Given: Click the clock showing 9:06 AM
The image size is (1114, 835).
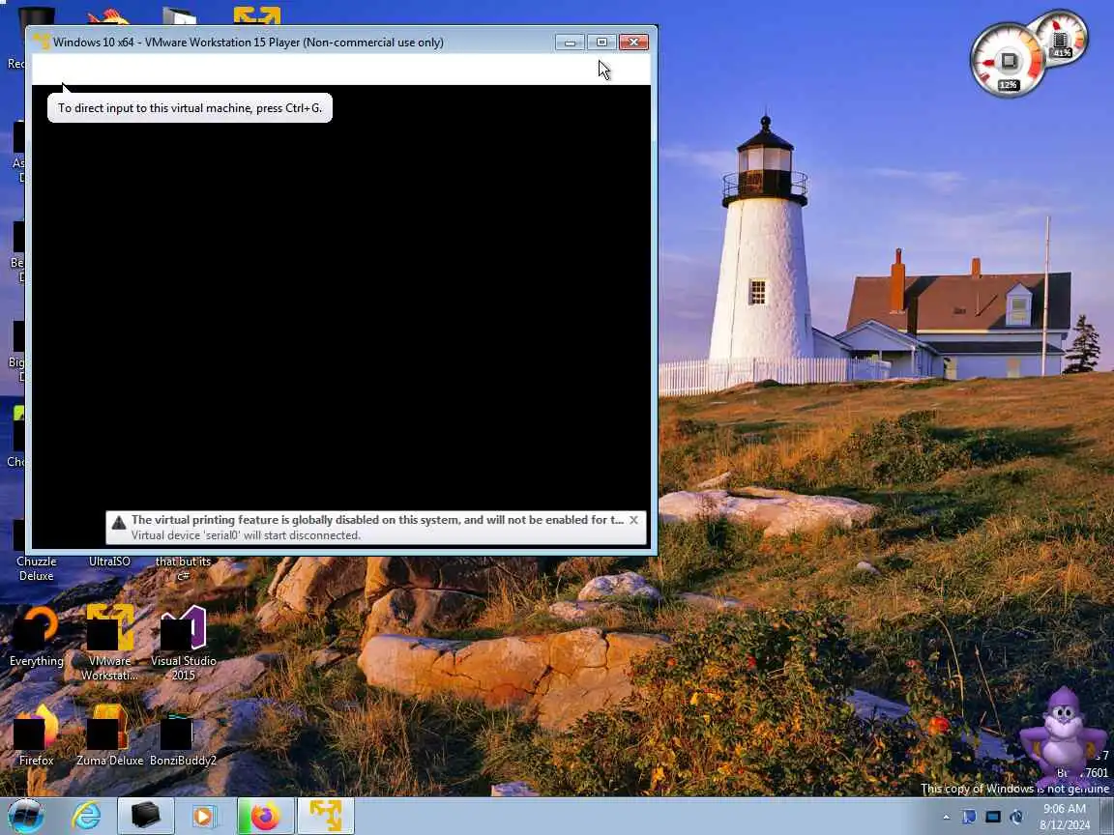Looking at the screenshot, I should pos(1064,817).
